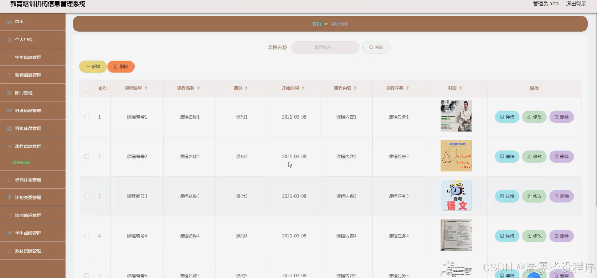Image resolution: width=597 pixels, height=278 pixels.
Task: Click the clock icon beside 培训情况管理
Action: coord(10,215)
